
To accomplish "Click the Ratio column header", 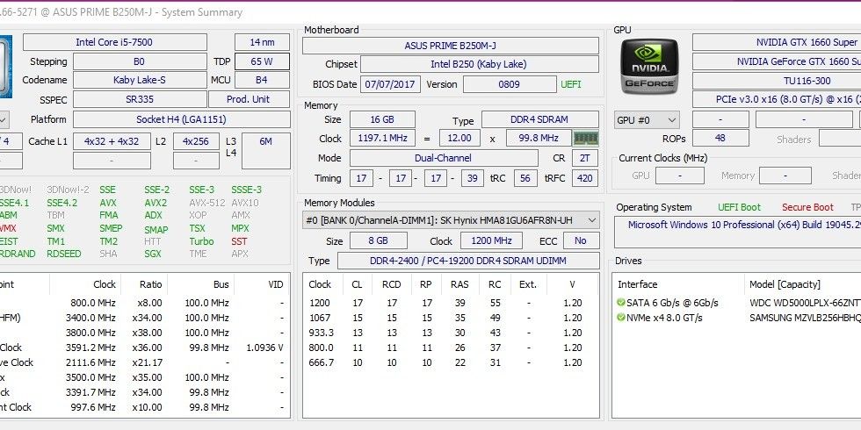I will pos(150,284).
